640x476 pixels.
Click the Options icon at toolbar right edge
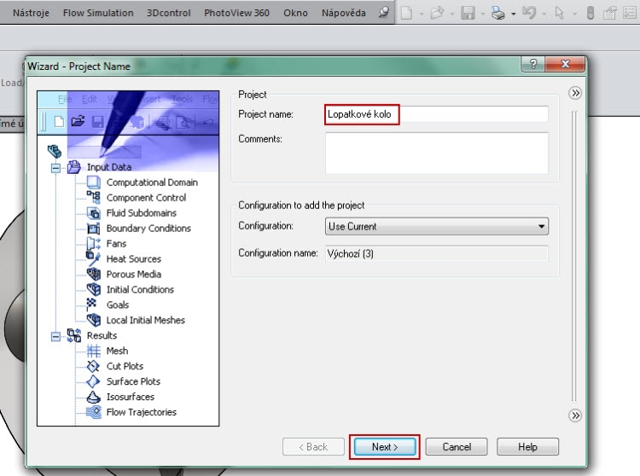coord(631,13)
